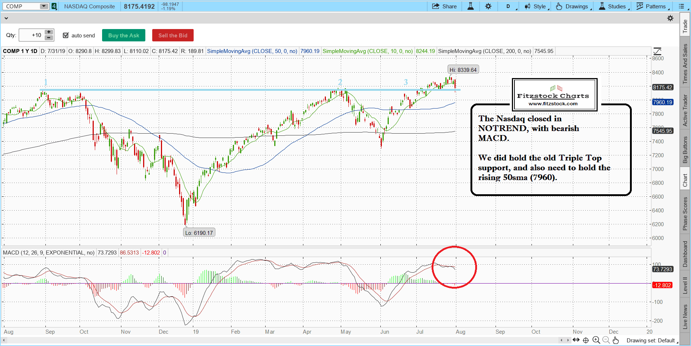Screen dimensions: 691x346
Task: Open the flask study tool icon
Action: coord(470,6)
